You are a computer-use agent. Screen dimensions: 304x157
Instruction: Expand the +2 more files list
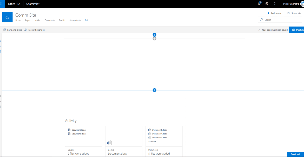click(152, 141)
